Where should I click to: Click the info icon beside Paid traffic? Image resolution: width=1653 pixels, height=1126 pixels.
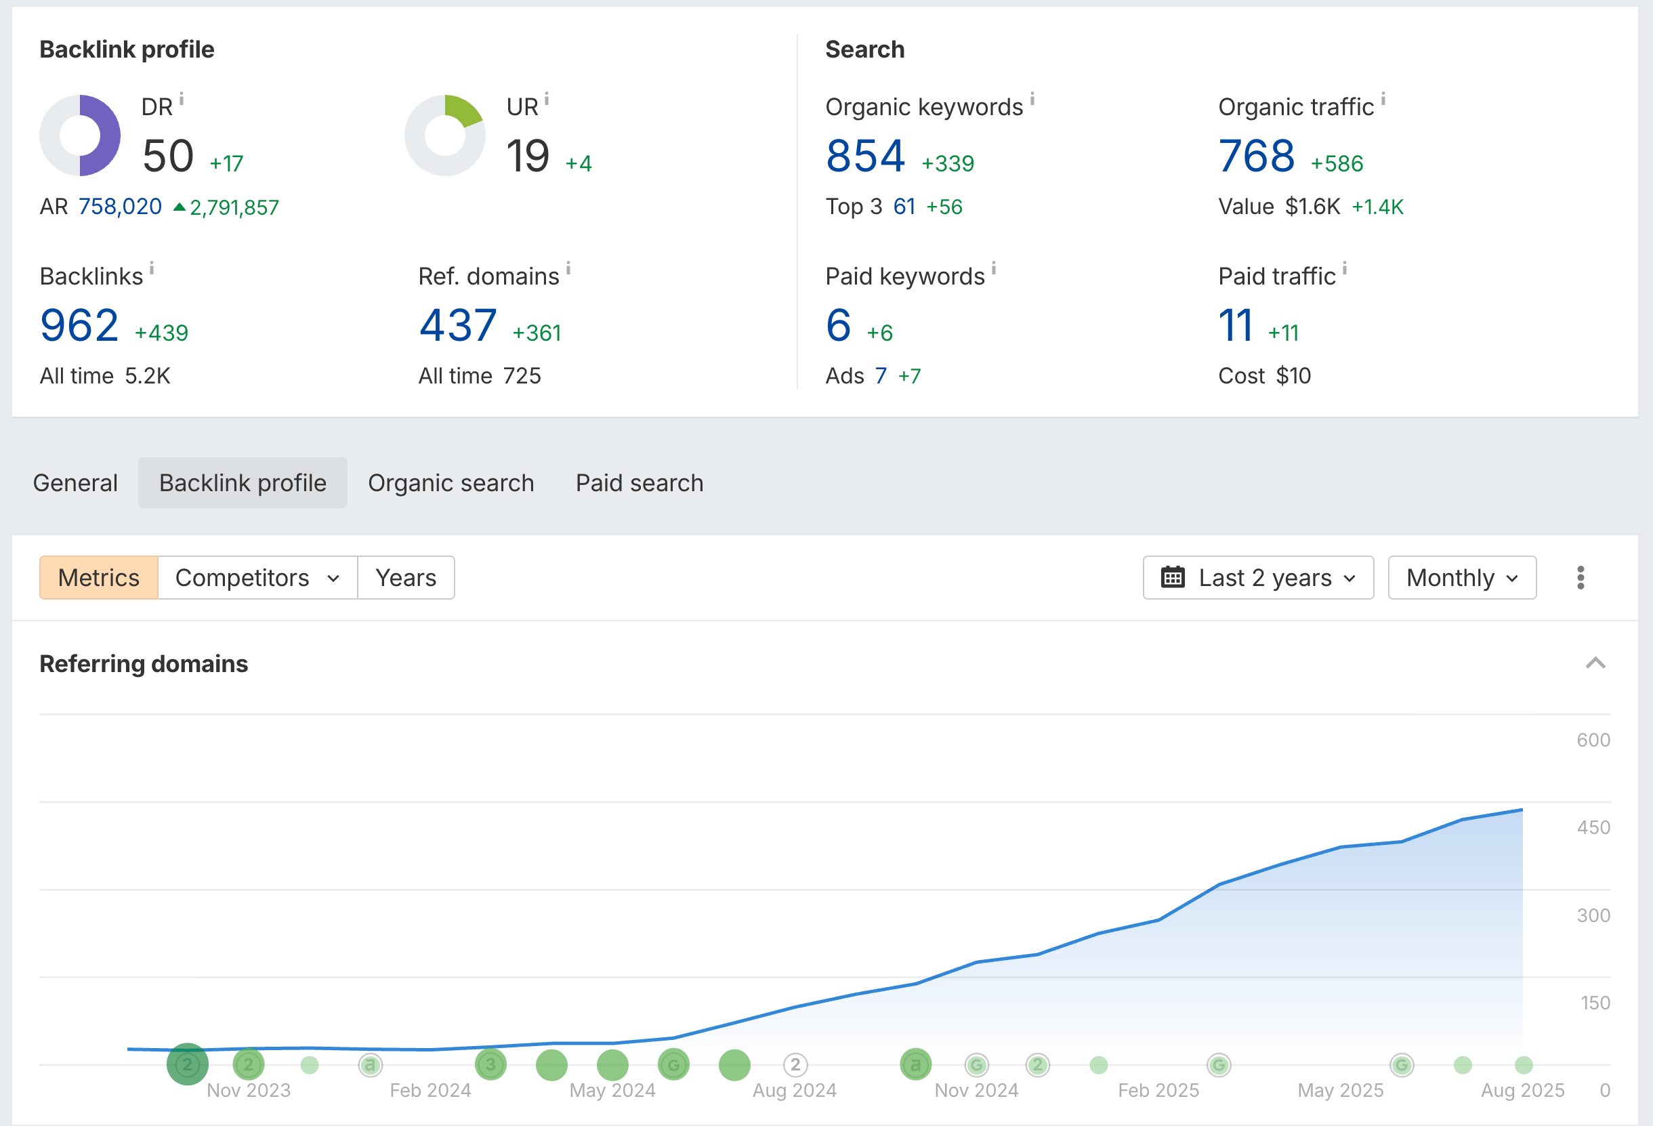(x=1346, y=269)
